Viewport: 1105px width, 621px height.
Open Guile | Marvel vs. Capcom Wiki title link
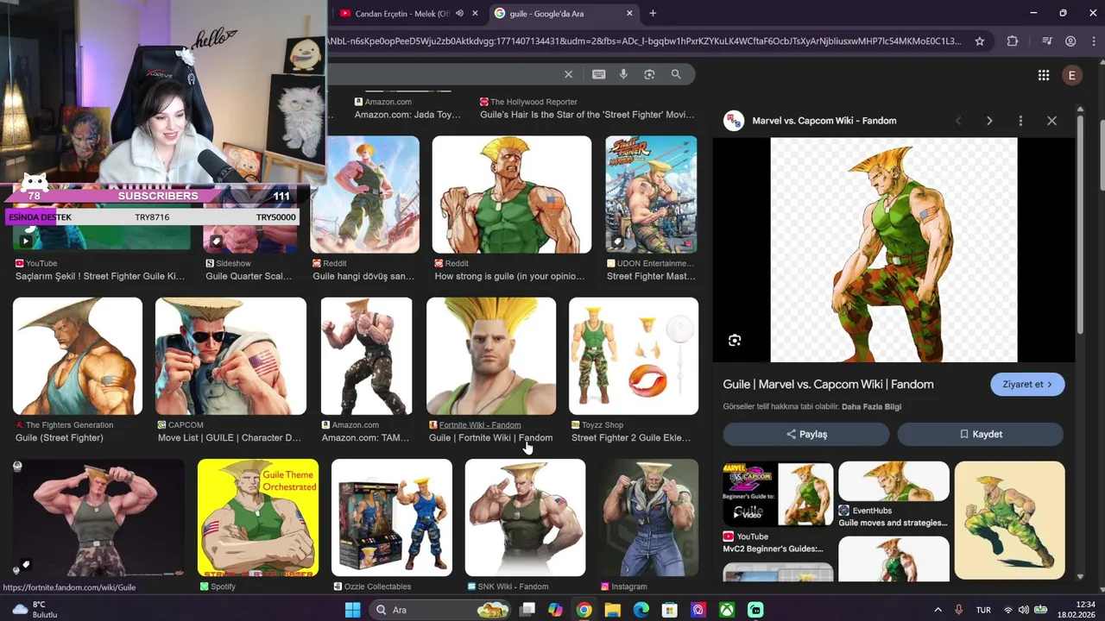(828, 384)
